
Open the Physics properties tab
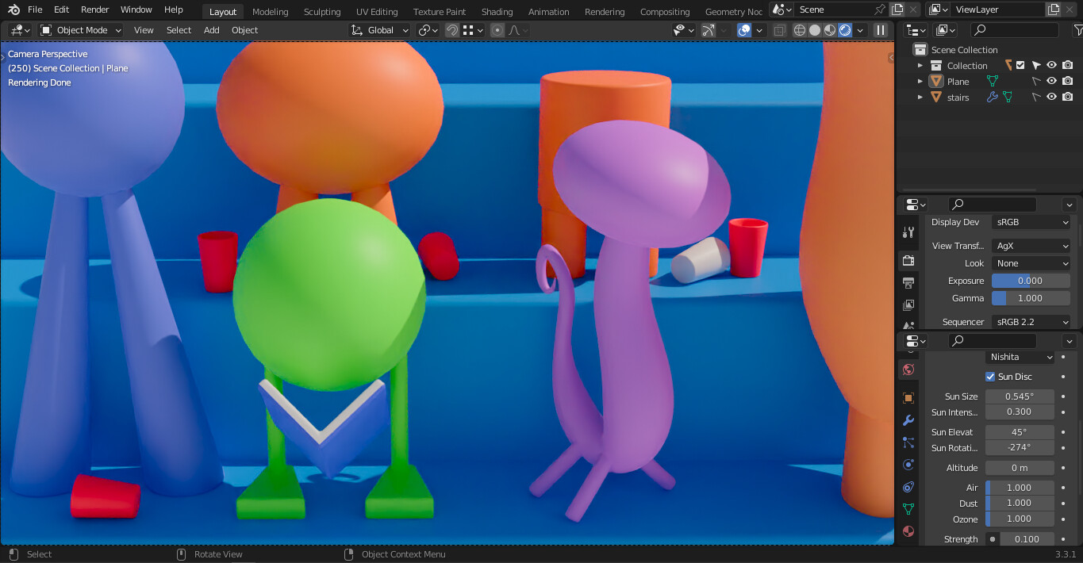[x=908, y=465]
